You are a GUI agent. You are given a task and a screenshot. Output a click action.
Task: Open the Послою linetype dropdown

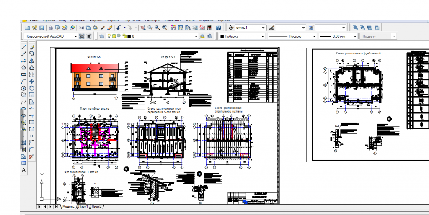314,36
